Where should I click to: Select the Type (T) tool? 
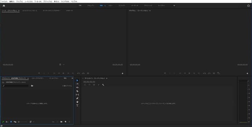coord(77,105)
